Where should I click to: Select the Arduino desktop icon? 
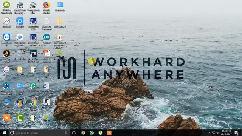47,39
